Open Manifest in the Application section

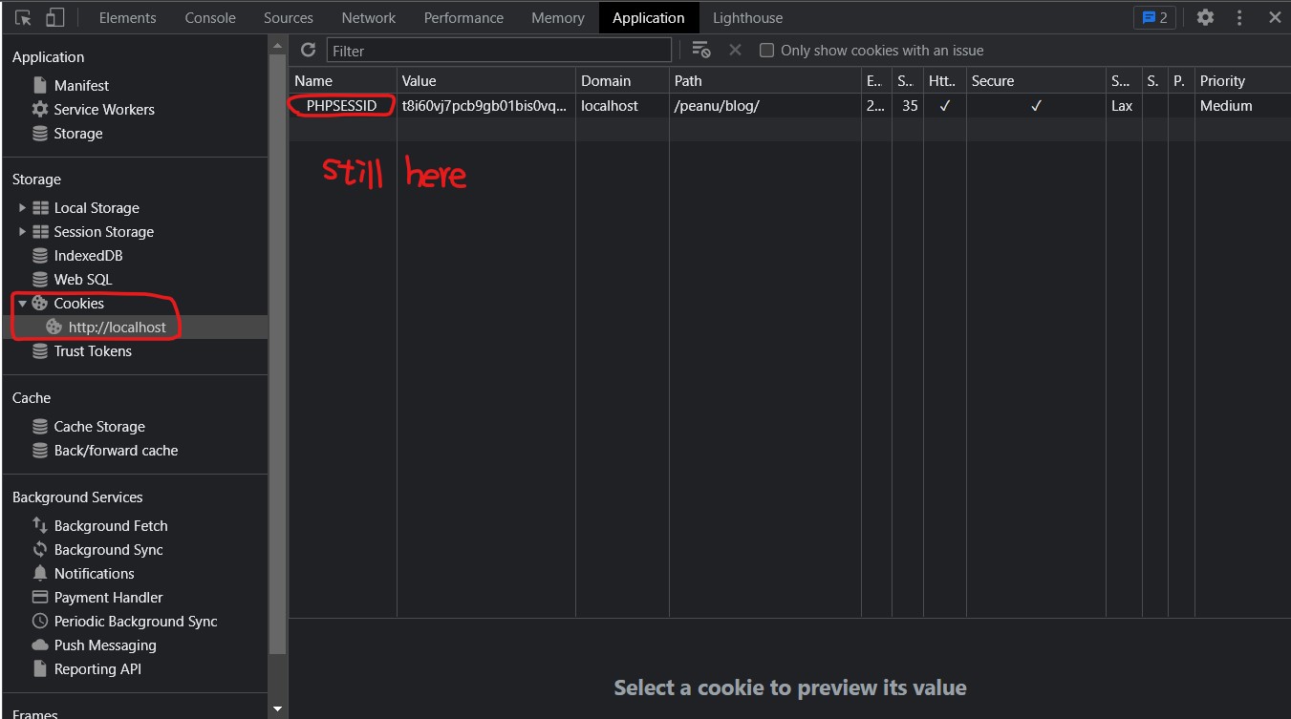81,85
